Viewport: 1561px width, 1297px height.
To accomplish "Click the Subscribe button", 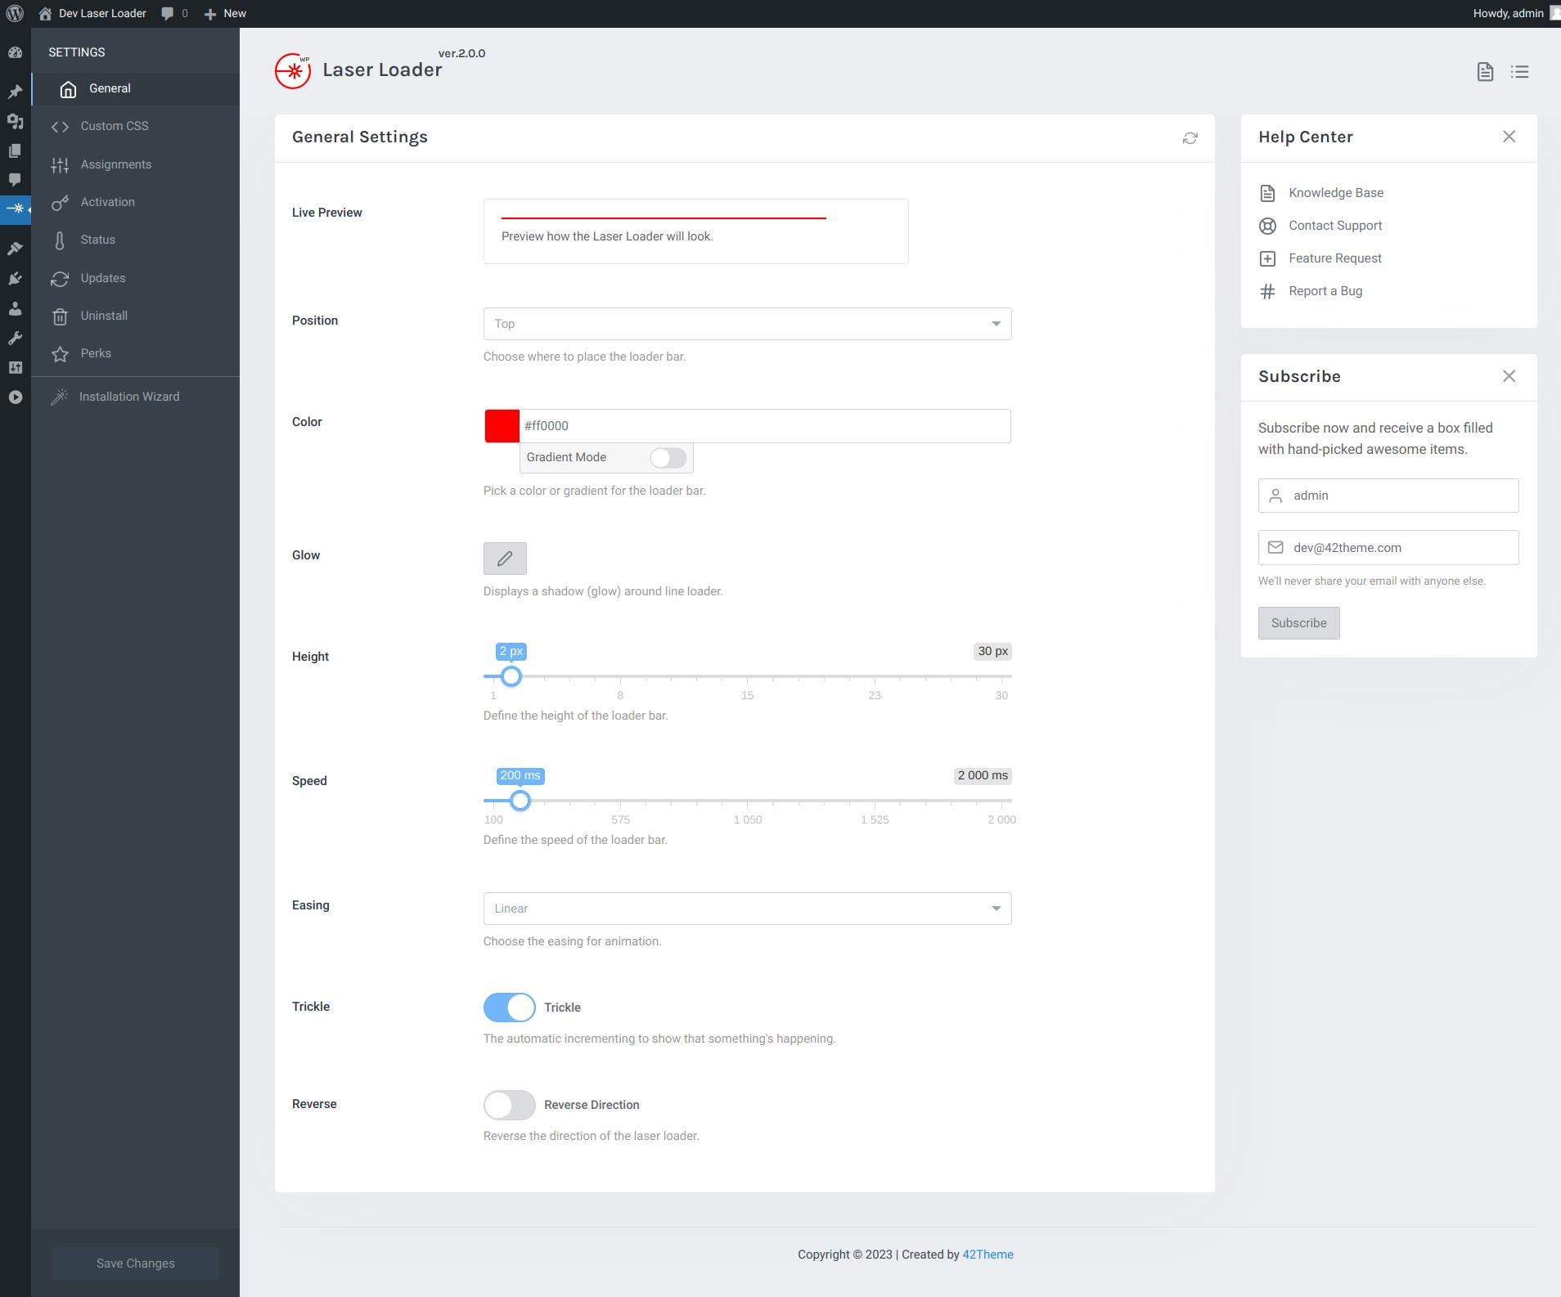I will (x=1298, y=623).
